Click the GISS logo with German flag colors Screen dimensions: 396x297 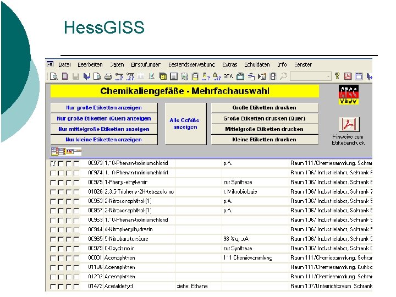(349, 95)
